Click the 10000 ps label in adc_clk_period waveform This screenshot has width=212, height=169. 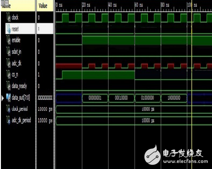tap(148, 121)
